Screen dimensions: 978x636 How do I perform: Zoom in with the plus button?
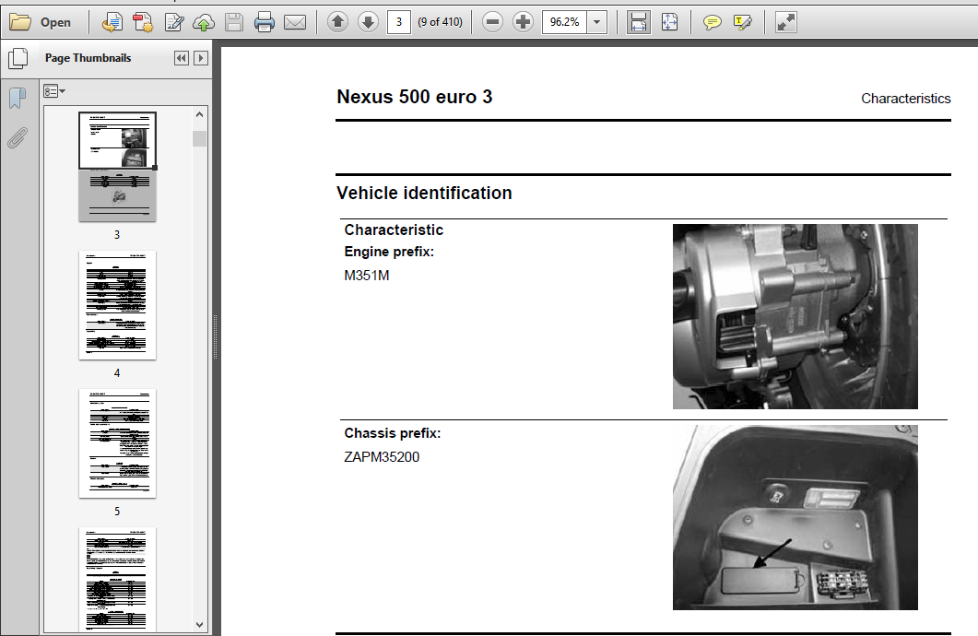tap(523, 22)
